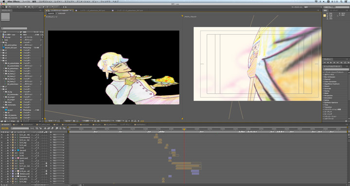Click the Auto-keyframe icon in timeline
350x186 pixels.
[60, 128]
